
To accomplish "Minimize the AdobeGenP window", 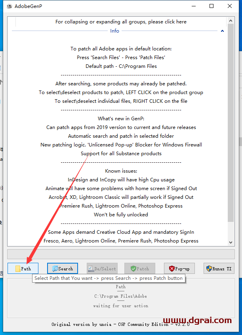I will pyautogui.click(x=194, y=6).
